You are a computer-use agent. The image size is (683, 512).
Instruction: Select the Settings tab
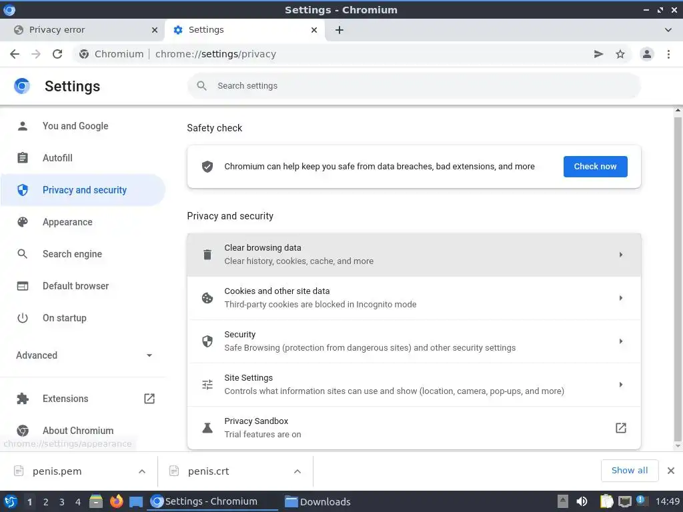245,30
